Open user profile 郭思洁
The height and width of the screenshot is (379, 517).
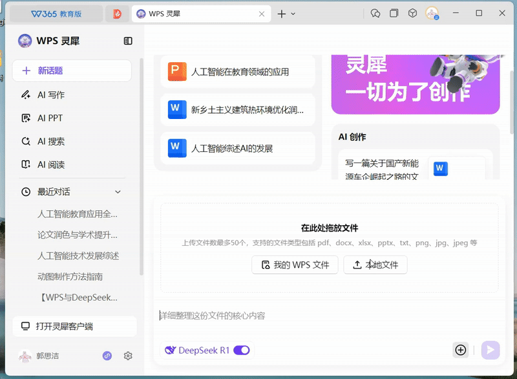point(39,356)
